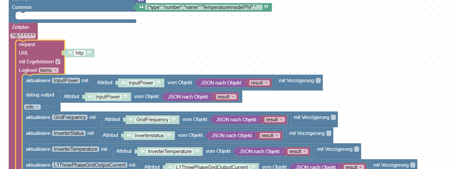Image resolution: width=456 pixels, height=169 pixels.
Task: Select 'Attribut' block in InverterStatus row
Action: tap(110, 136)
